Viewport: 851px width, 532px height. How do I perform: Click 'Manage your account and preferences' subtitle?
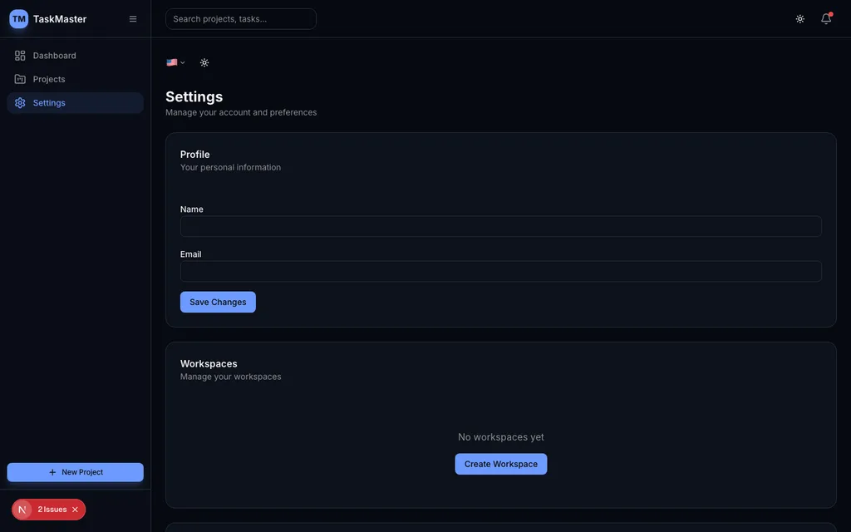pos(241,112)
